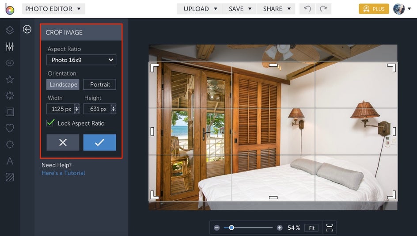Click the zoom slider handle

(x=231, y=228)
